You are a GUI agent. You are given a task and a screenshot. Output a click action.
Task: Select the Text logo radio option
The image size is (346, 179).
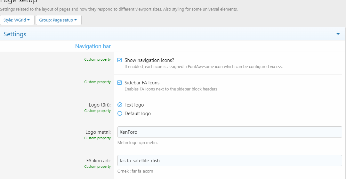click(120, 105)
